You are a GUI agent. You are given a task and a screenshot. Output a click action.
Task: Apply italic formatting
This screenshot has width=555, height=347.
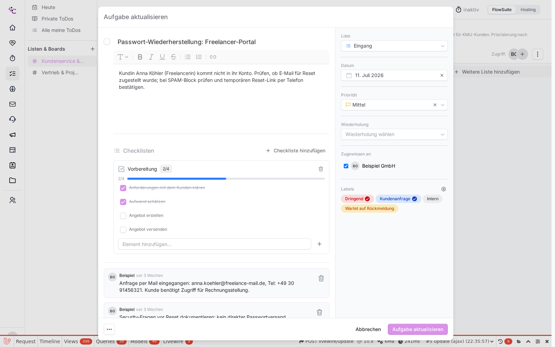point(151,57)
